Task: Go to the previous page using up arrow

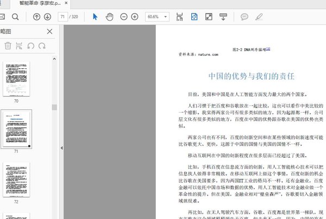Action: [36, 17]
